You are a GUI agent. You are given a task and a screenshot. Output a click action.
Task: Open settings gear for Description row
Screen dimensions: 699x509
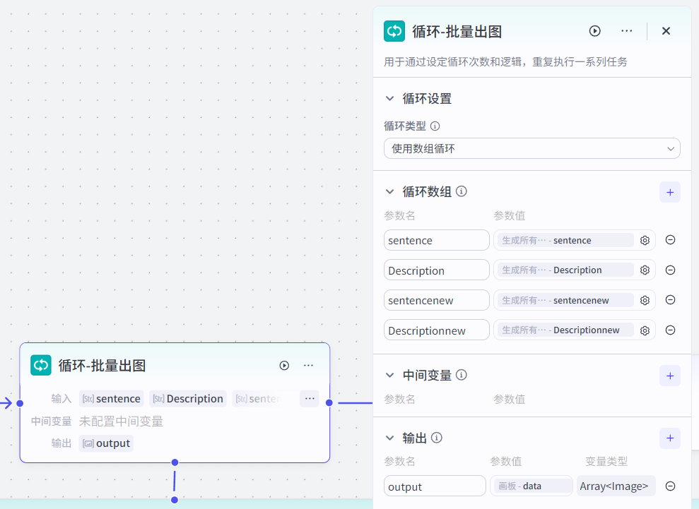click(645, 270)
